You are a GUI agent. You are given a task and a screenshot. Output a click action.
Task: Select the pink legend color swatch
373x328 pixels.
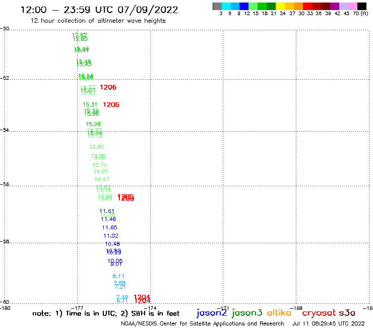coord(352,6)
